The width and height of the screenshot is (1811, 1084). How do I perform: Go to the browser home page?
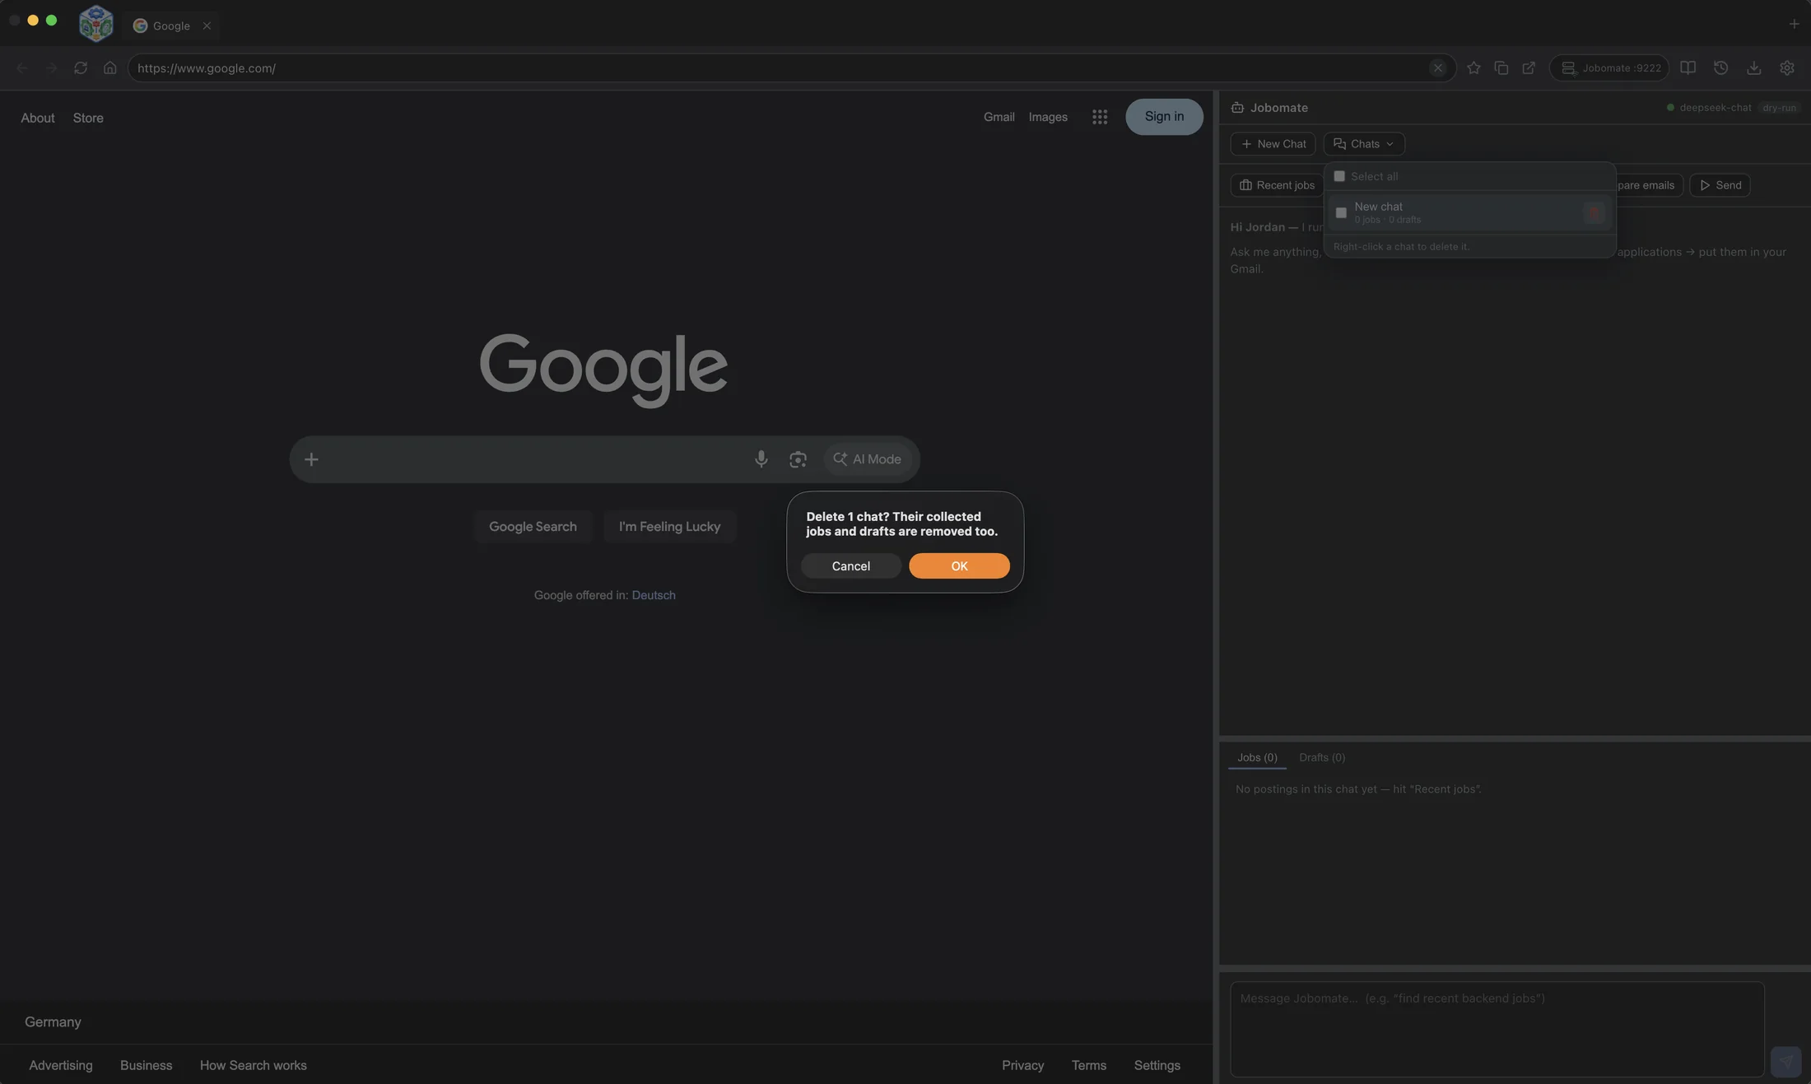click(x=109, y=68)
